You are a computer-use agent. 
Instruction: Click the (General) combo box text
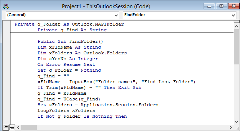(x=16, y=15)
